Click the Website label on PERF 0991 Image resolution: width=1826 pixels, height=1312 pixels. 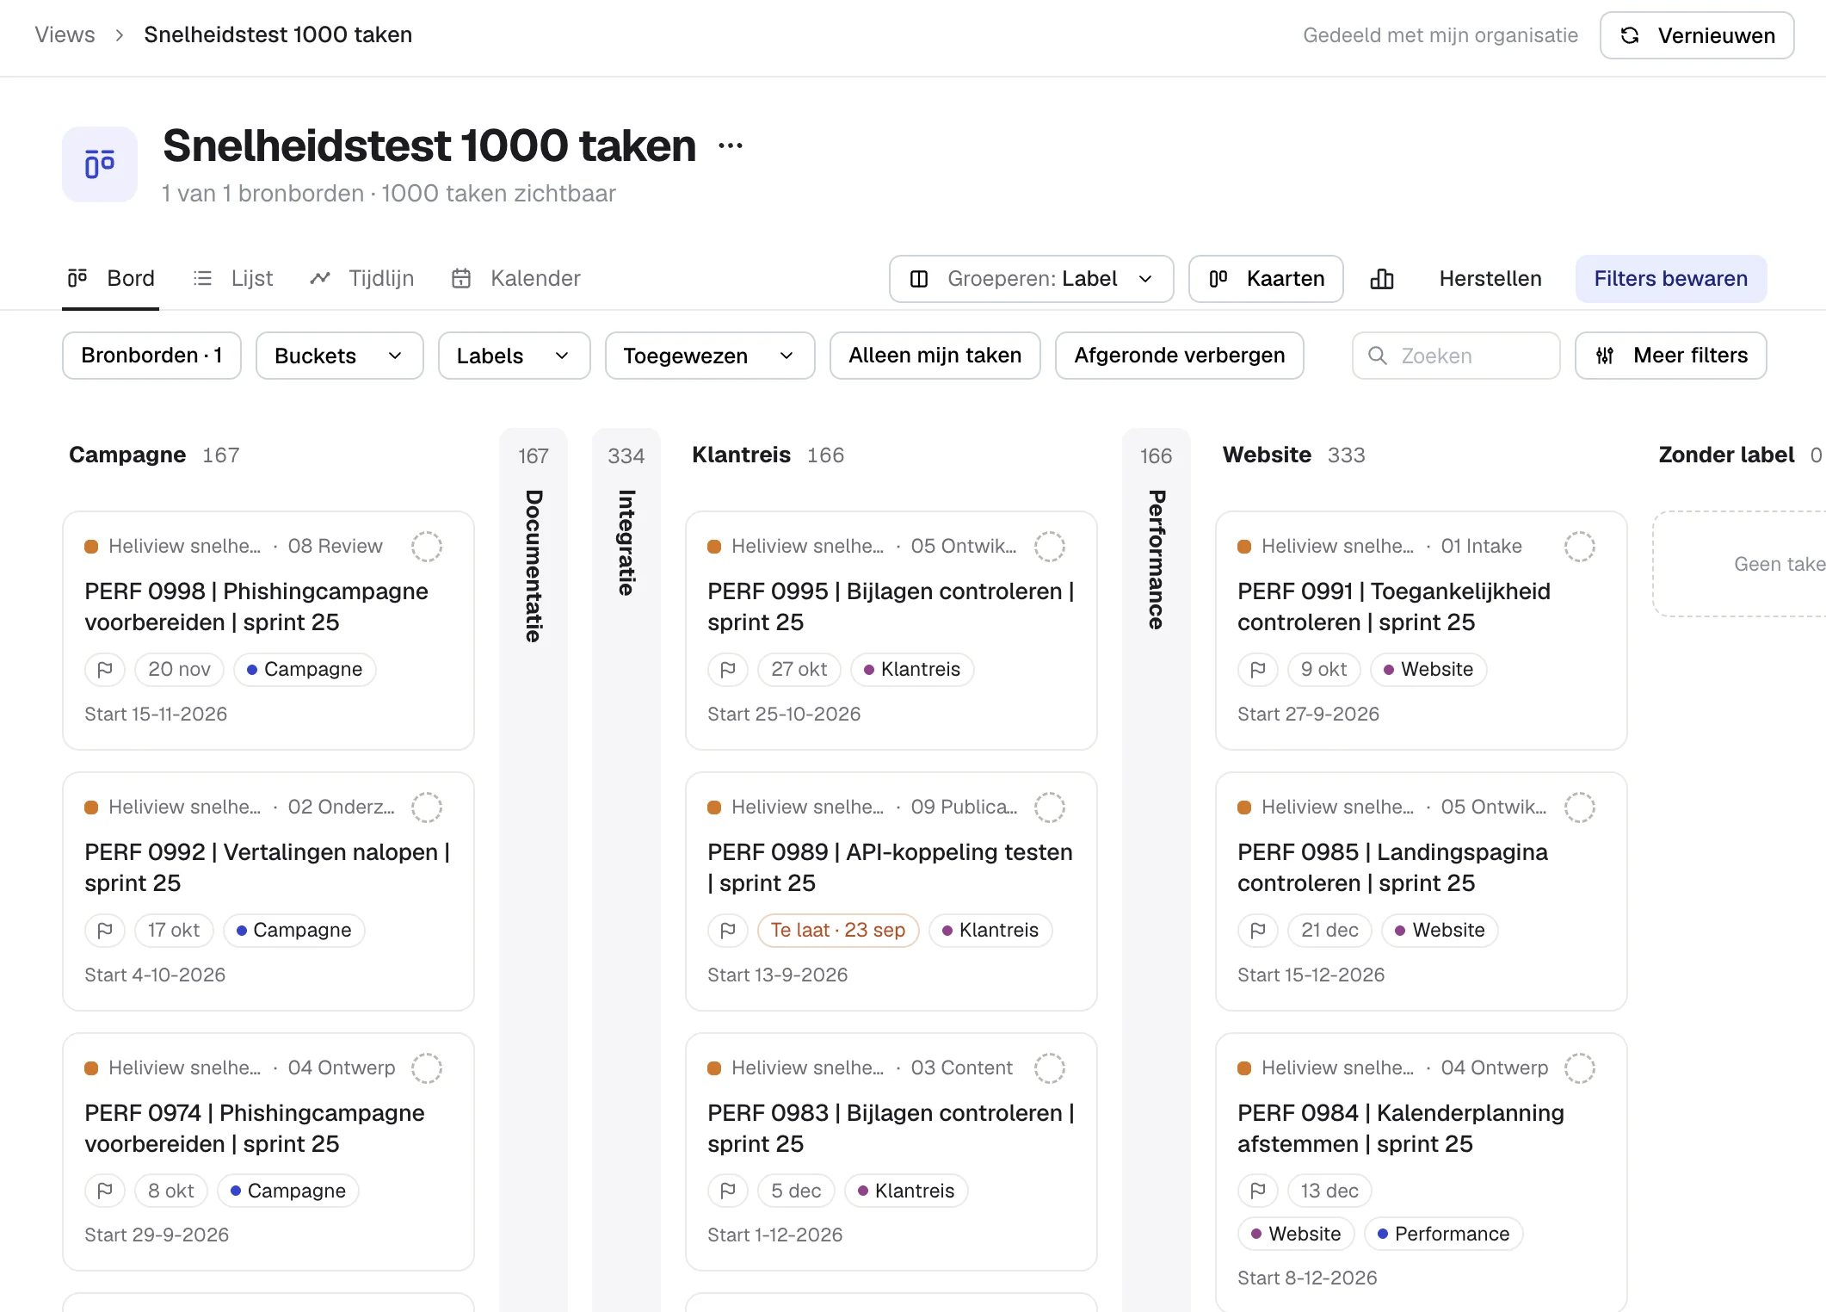1428,670
